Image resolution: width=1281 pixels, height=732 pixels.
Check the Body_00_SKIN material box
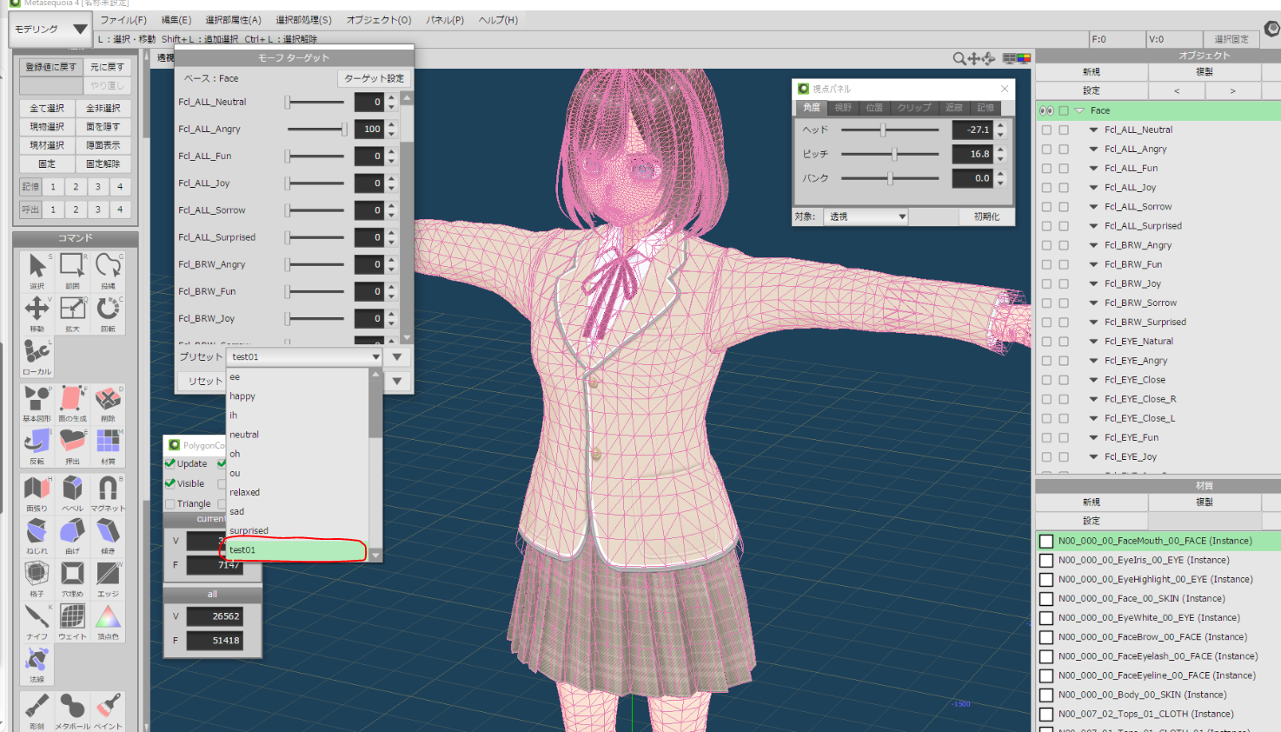(1046, 695)
